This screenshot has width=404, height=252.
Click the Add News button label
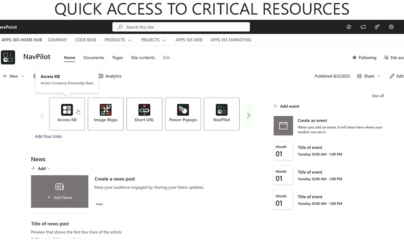63,198
